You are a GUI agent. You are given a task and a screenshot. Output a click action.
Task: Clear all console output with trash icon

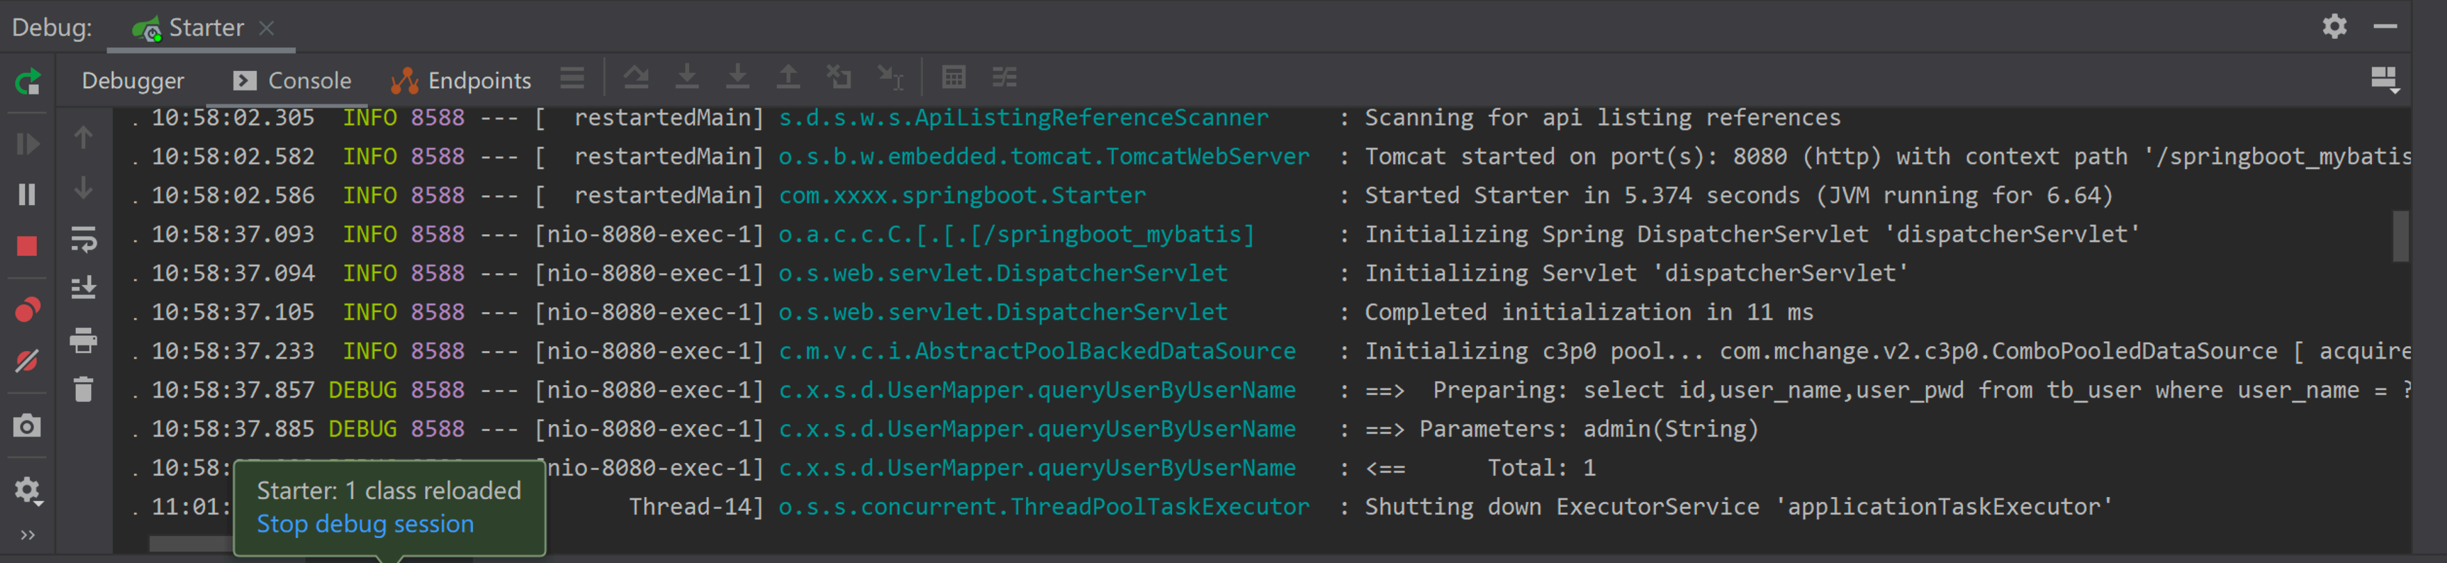tap(83, 389)
